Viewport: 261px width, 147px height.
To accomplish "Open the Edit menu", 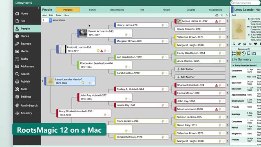I will point(51,16).
